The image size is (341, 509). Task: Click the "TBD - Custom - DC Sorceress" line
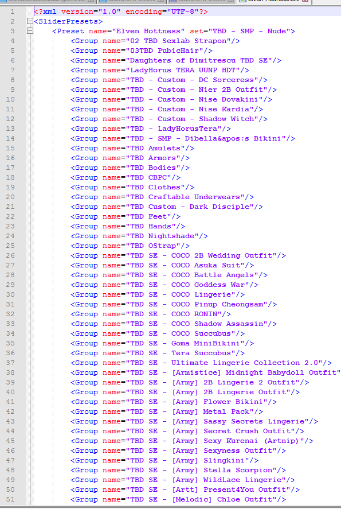click(x=169, y=80)
